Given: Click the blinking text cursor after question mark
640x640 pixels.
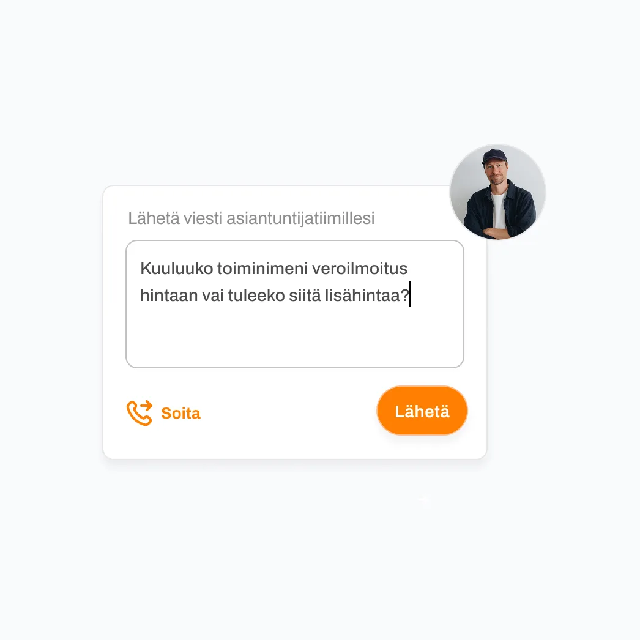Looking at the screenshot, I should pos(410,294).
